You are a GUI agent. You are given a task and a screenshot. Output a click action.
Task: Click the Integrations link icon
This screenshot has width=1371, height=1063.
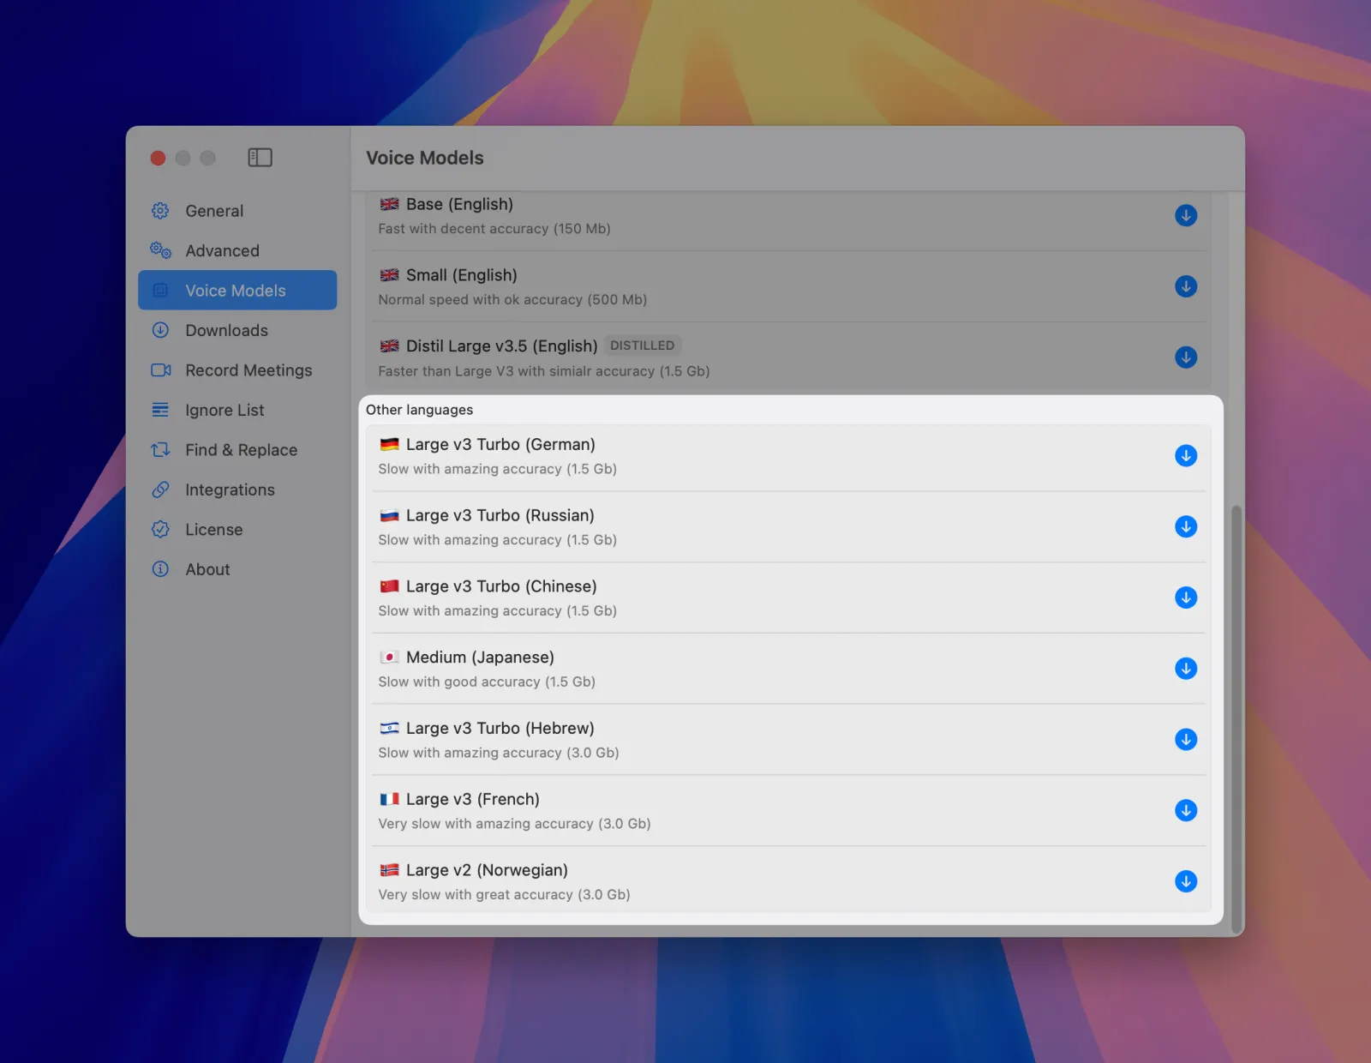[x=160, y=489]
